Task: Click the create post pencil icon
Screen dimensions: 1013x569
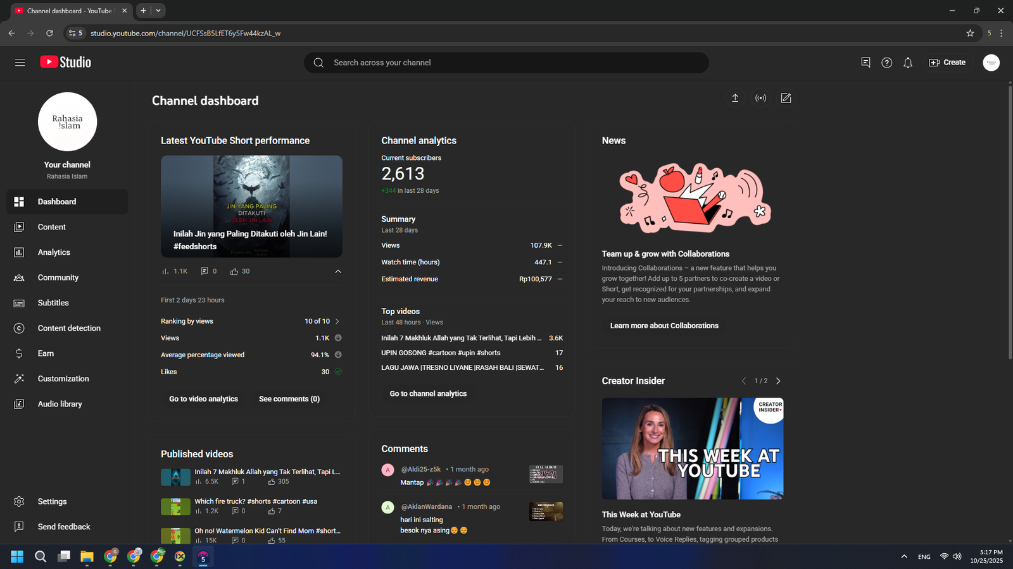Action: (x=786, y=98)
